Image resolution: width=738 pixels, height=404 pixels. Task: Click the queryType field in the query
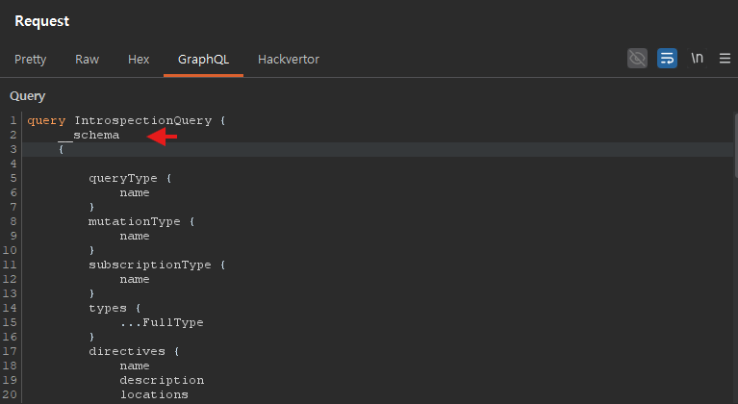click(x=127, y=179)
